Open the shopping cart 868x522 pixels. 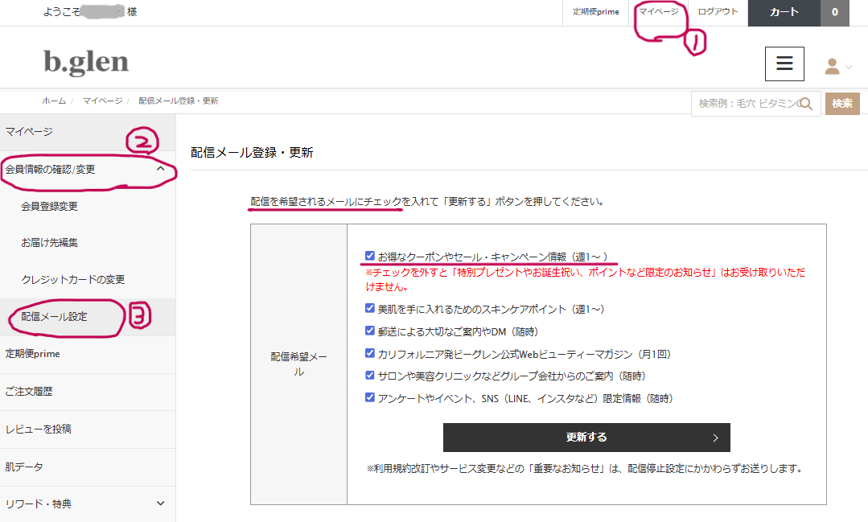click(x=783, y=13)
